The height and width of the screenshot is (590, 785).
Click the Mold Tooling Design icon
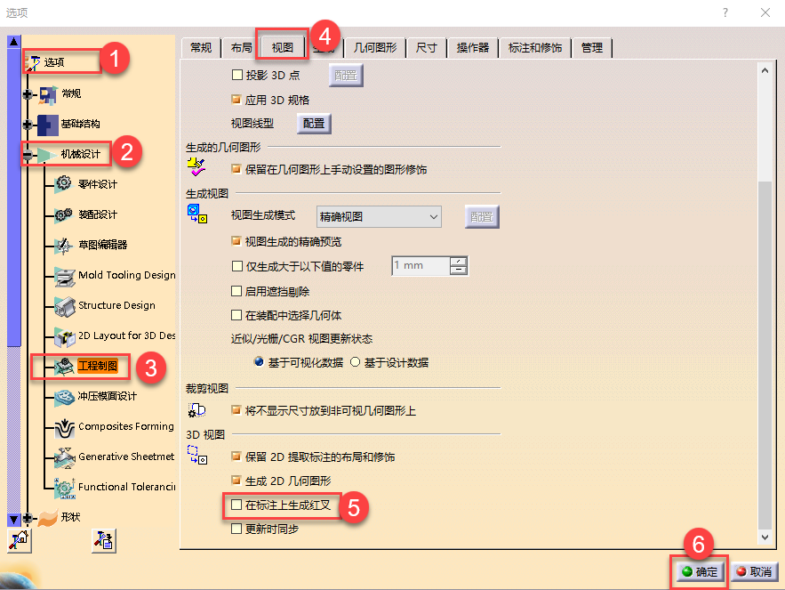pos(64,276)
